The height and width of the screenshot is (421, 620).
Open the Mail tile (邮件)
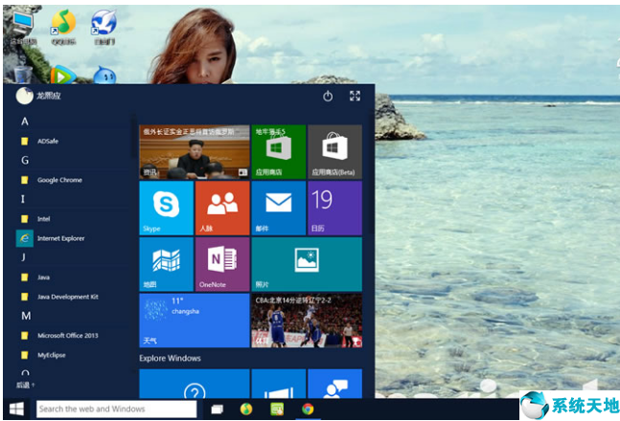(x=279, y=209)
